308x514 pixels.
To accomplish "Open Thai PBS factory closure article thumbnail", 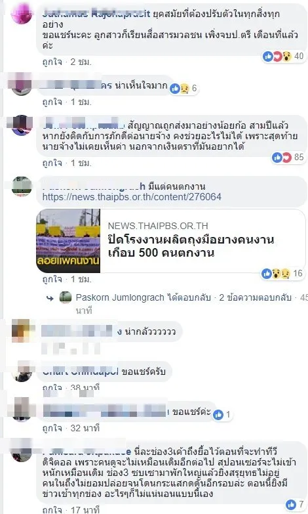I will click(x=68, y=241).
